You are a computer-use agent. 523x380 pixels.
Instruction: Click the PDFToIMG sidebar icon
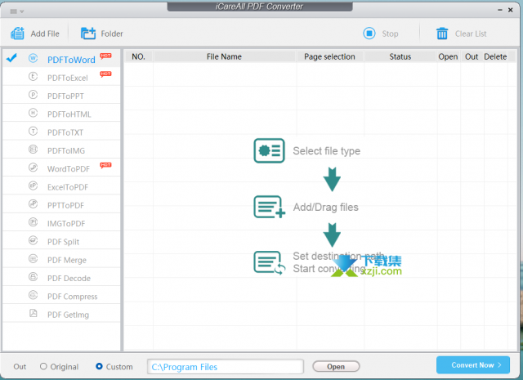pos(33,150)
